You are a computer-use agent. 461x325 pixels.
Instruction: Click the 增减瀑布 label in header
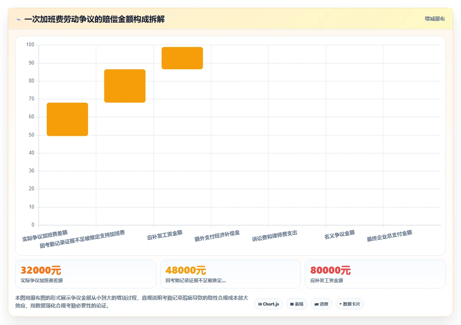pos(435,19)
